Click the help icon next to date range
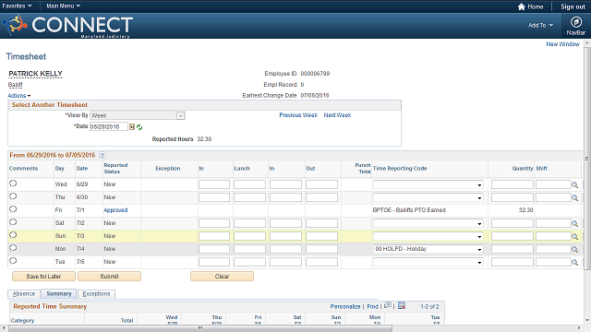This screenshot has height=332, width=591. [103, 155]
